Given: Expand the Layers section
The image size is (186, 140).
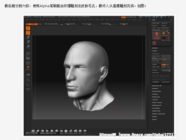Looking at the screenshot, I should point(155,51).
